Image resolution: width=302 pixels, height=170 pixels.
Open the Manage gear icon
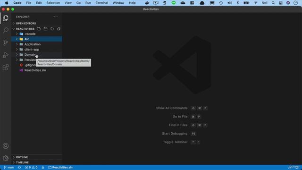tap(6, 158)
